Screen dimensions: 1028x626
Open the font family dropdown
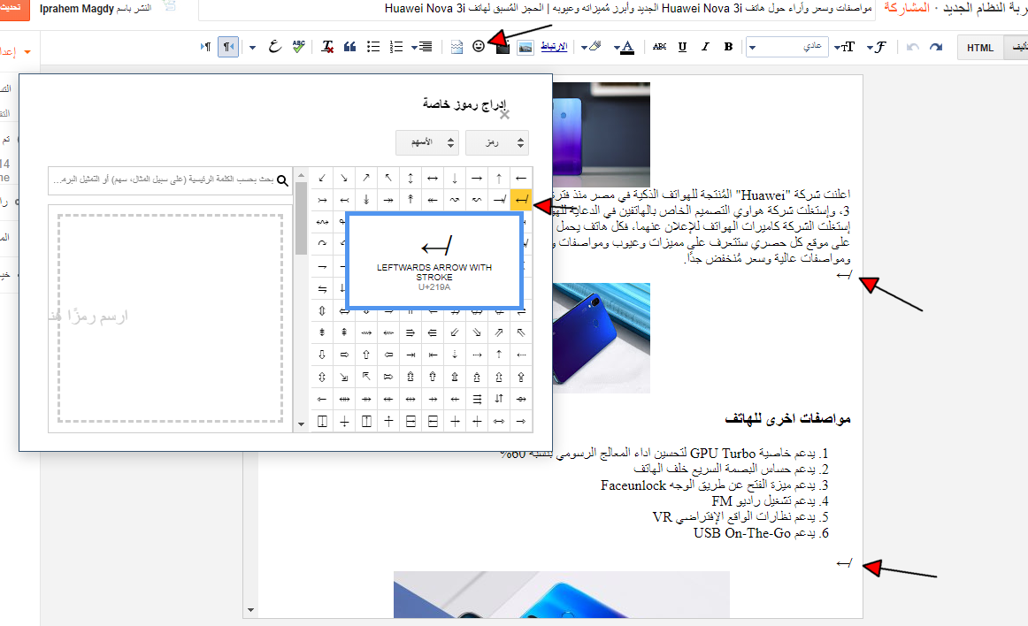click(x=876, y=47)
